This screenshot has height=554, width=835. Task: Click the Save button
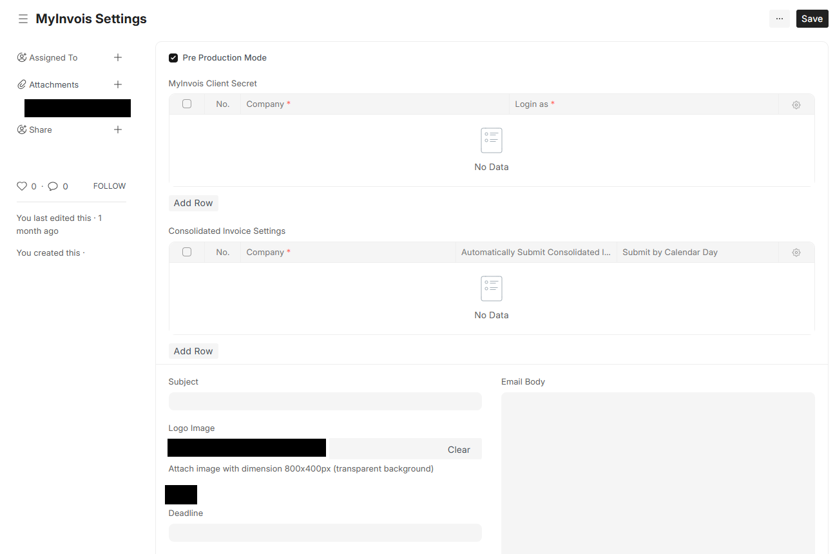point(812,19)
